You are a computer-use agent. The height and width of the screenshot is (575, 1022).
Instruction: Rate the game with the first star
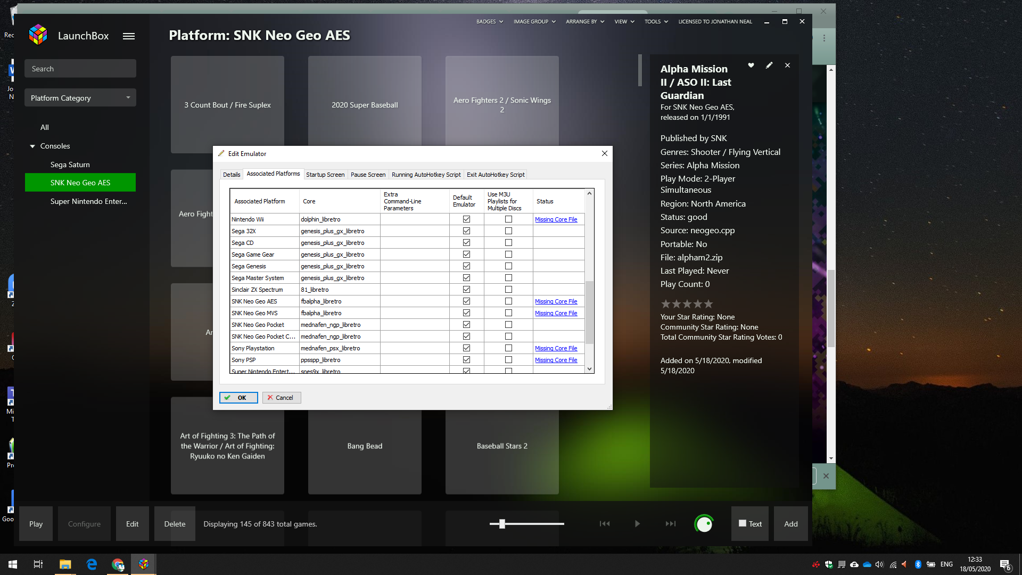(666, 304)
